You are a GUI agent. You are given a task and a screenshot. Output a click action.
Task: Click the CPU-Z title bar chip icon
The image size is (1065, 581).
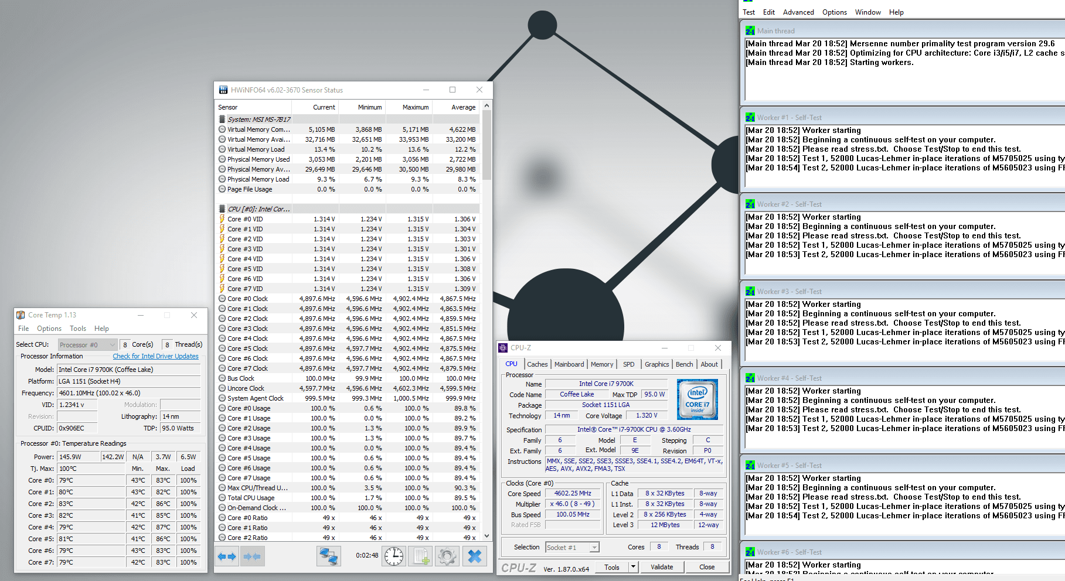point(503,348)
